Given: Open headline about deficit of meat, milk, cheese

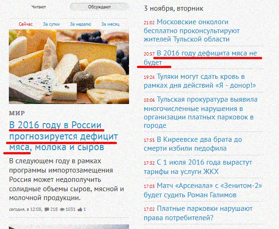Looking at the screenshot, I should 63,136.
